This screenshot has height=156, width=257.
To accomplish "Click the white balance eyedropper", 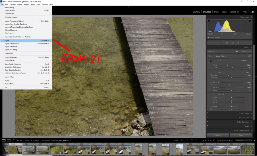I will click(x=210, y=61).
